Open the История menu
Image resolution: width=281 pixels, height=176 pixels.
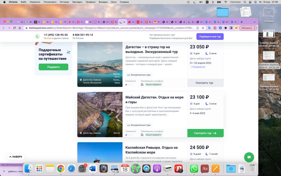tap(64, 2)
